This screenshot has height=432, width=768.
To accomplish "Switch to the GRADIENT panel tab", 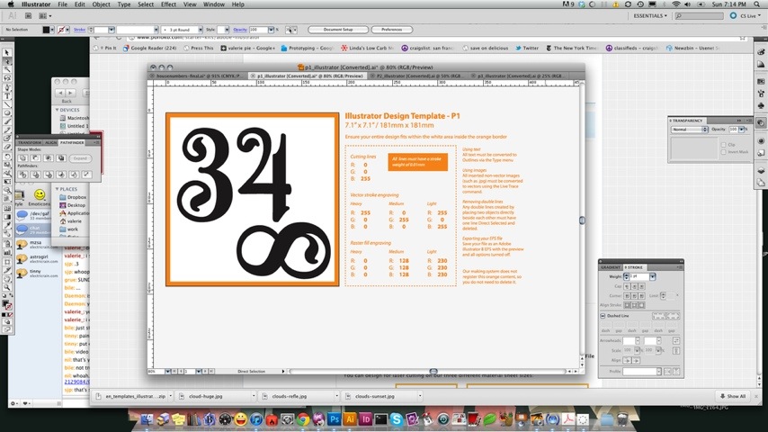I will pos(611,267).
